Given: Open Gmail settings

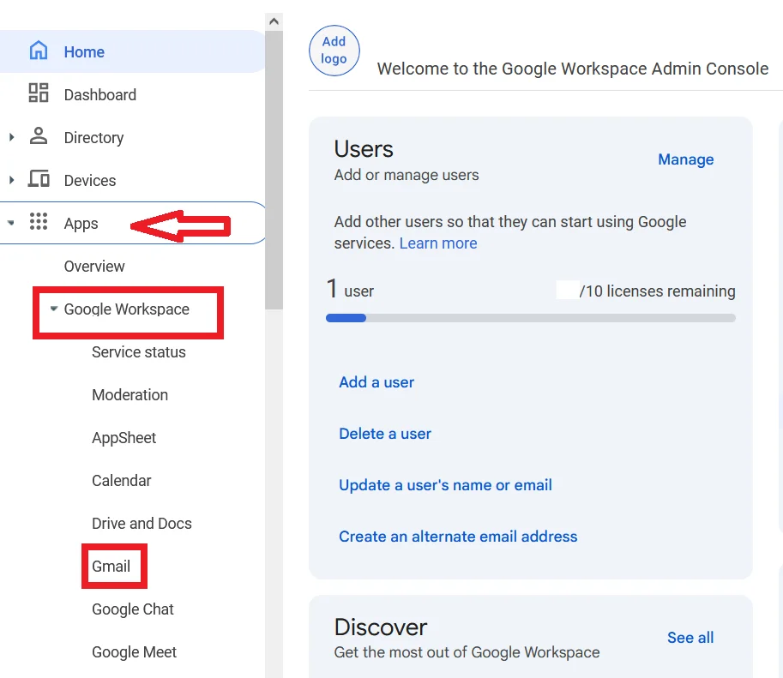Looking at the screenshot, I should (x=111, y=567).
